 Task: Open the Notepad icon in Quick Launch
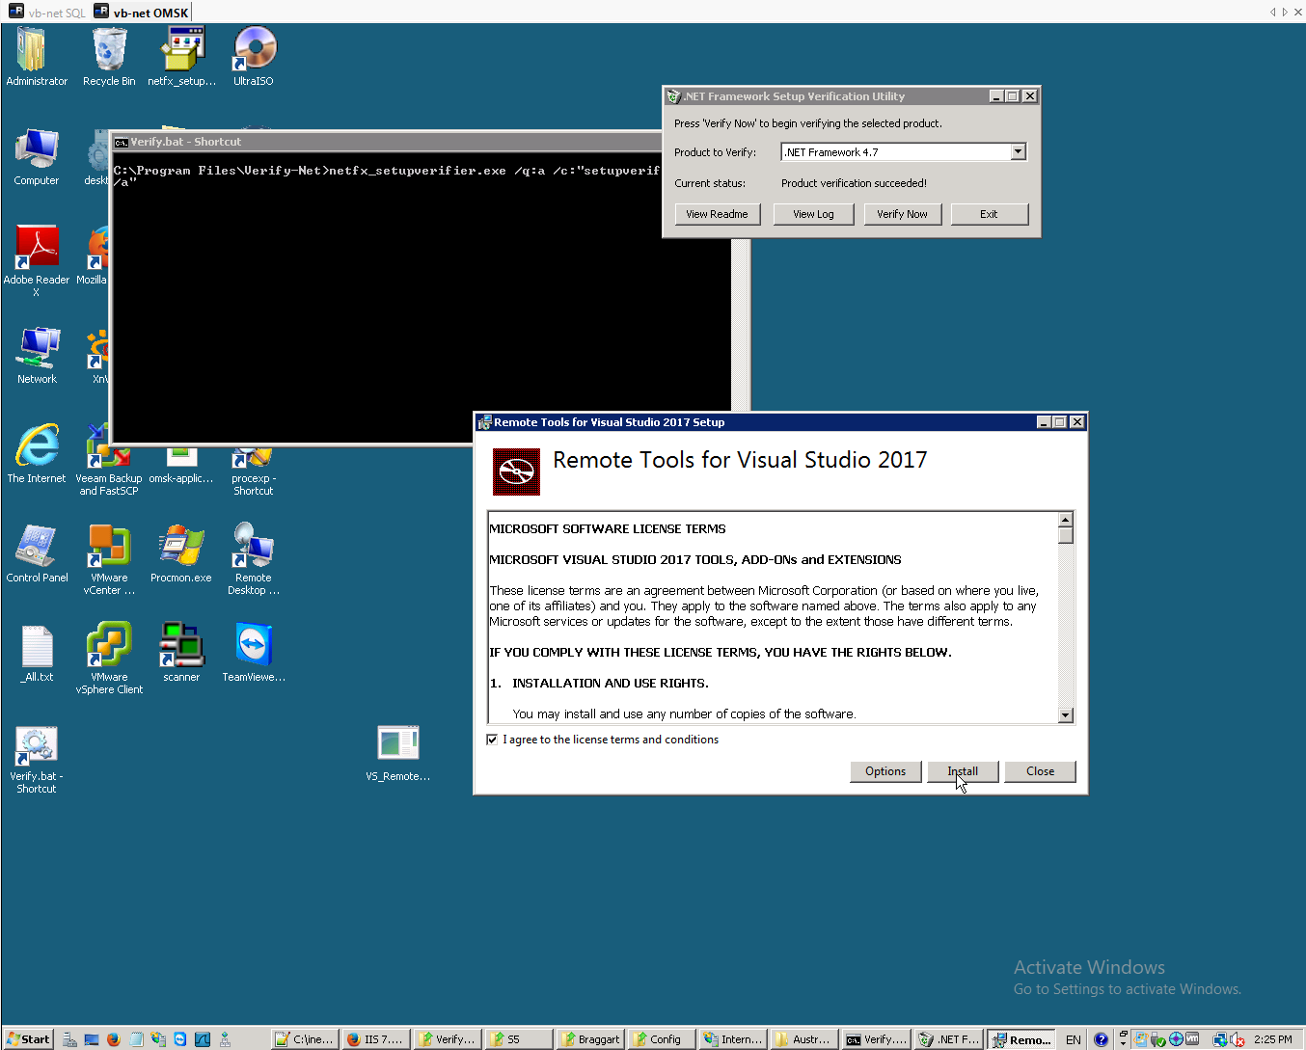136,1039
